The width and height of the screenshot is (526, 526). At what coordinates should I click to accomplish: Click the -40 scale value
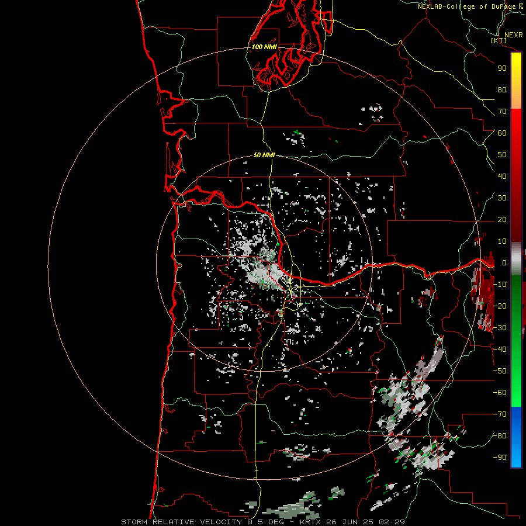click(x=500, y=349)
